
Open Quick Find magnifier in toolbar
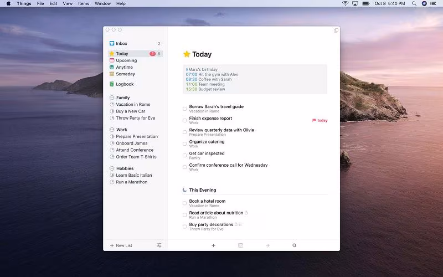295,245
